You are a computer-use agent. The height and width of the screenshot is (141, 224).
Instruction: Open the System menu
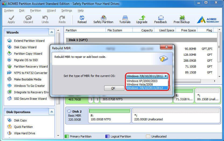click(9, 10)
